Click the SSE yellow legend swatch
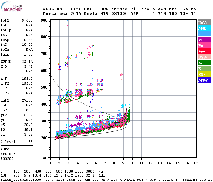The height and width of the screenshot is (182, 213). click(x=204, y=74)
